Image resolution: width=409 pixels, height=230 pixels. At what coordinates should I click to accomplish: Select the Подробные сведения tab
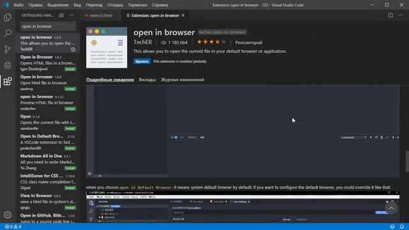point(110,80)
